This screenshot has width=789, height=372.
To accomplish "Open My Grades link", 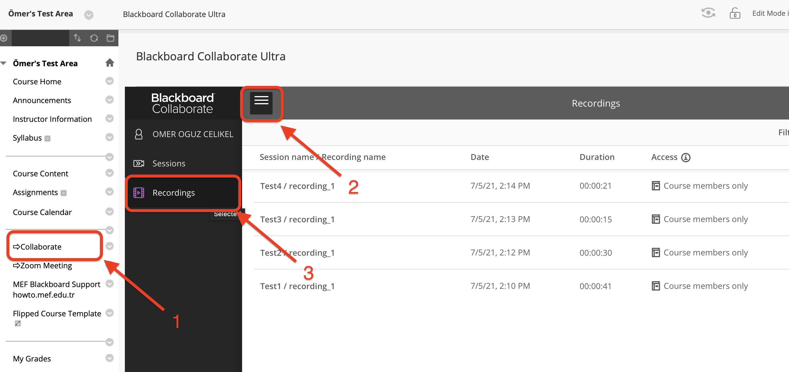I will click(32, 359).
